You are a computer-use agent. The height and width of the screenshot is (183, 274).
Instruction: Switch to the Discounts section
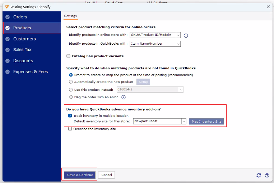(32, 61)
